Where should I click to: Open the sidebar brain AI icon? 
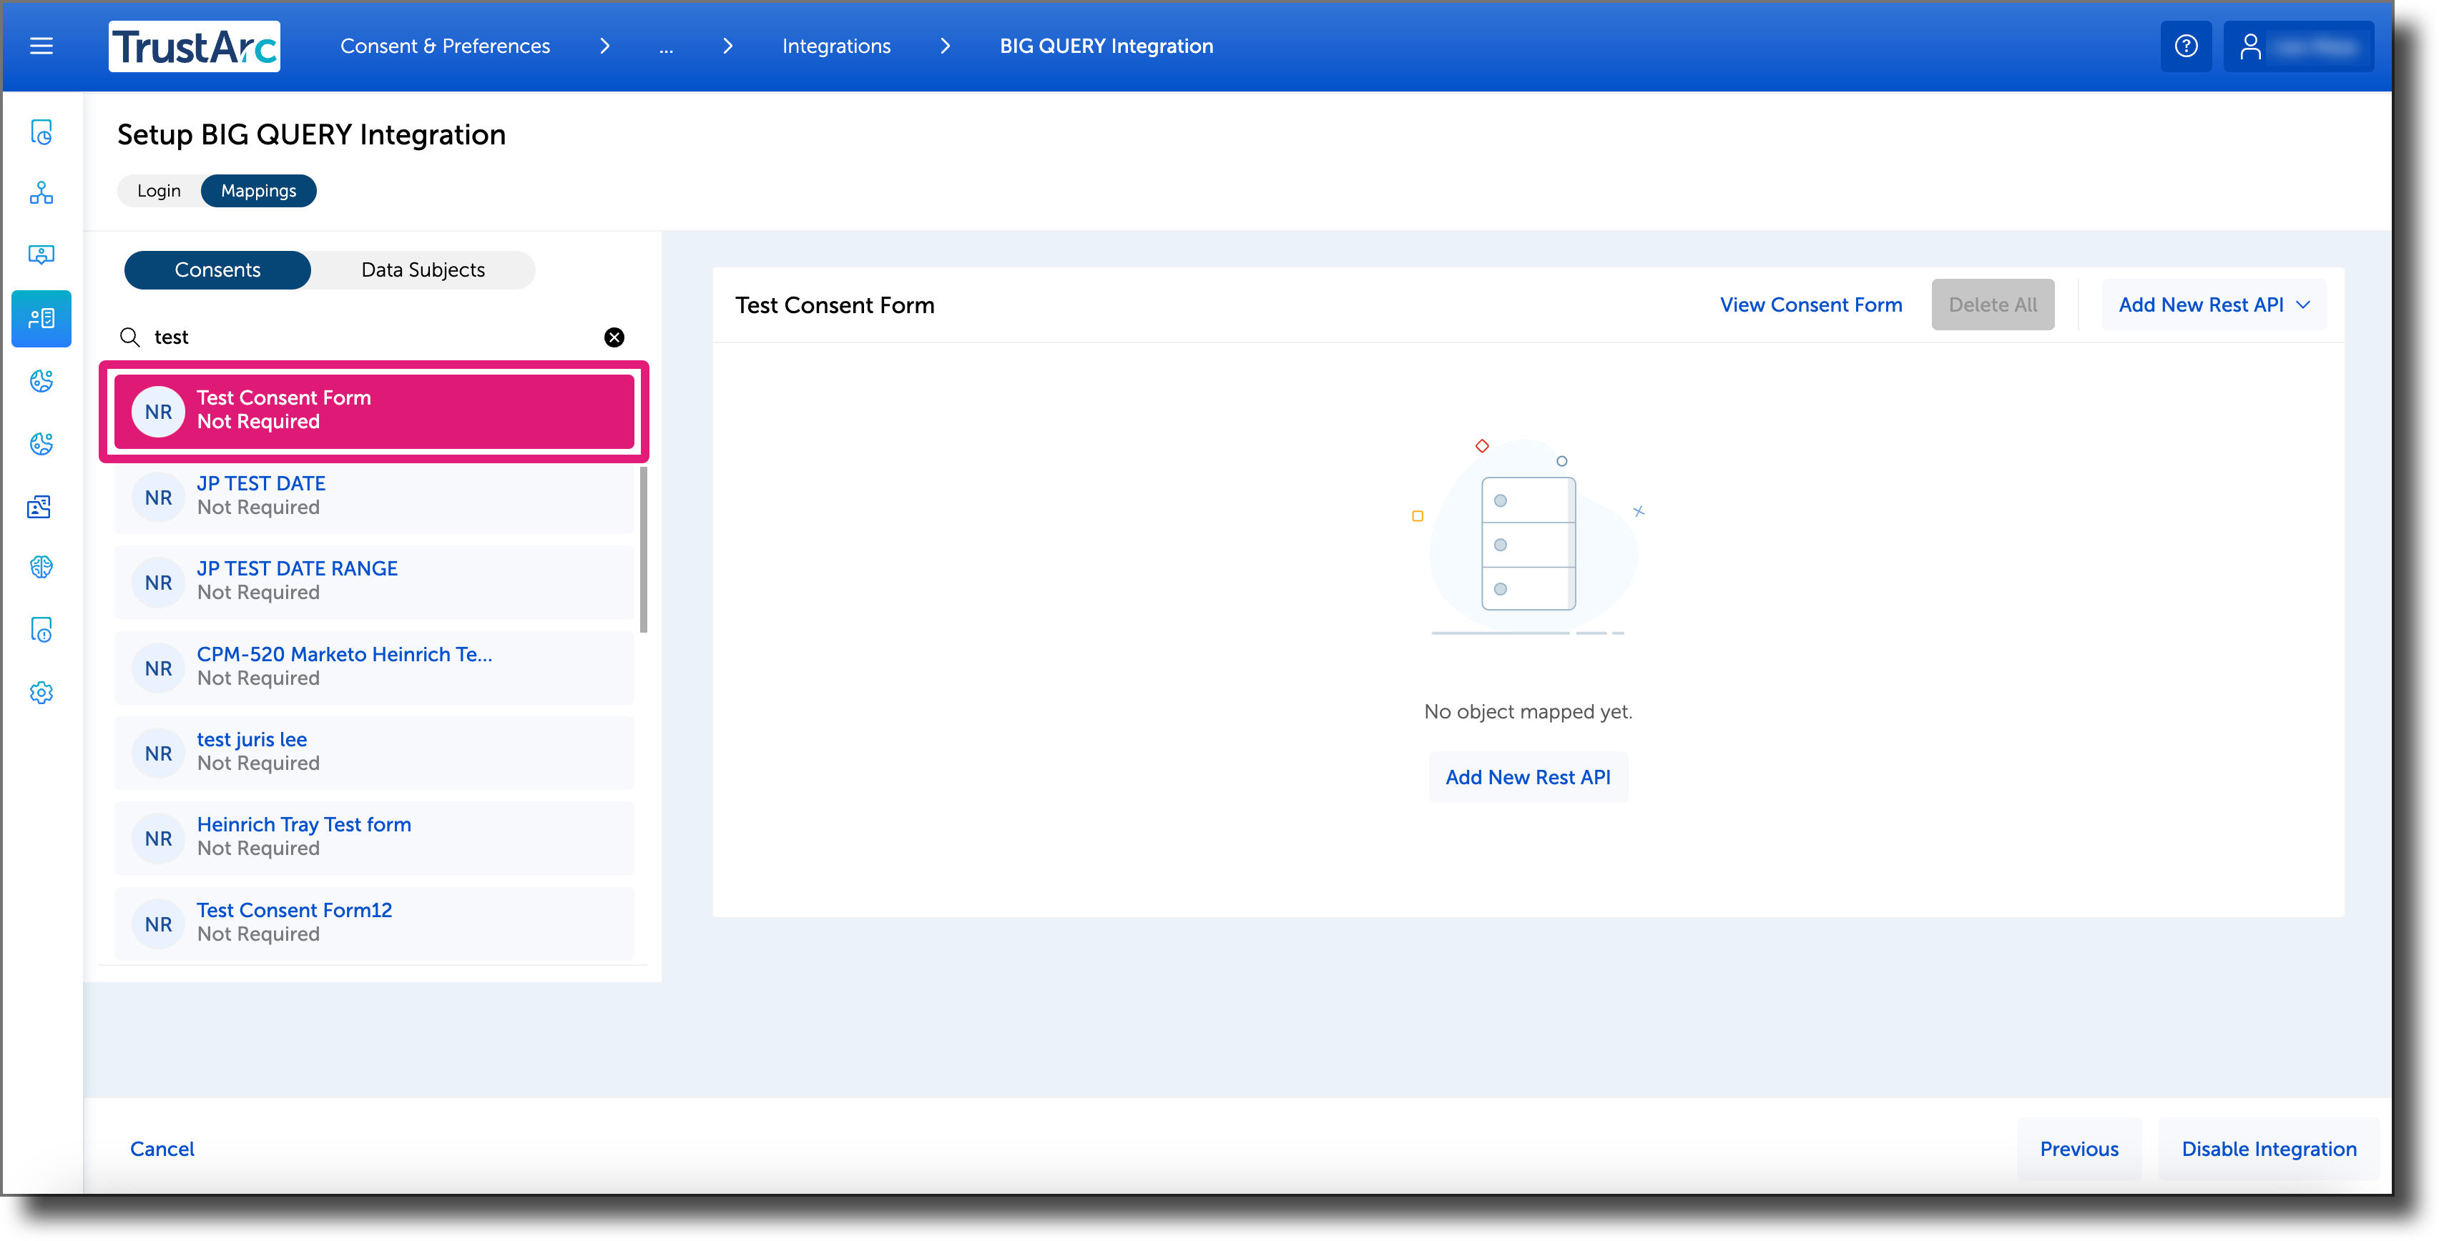click(x=41, y=567)
